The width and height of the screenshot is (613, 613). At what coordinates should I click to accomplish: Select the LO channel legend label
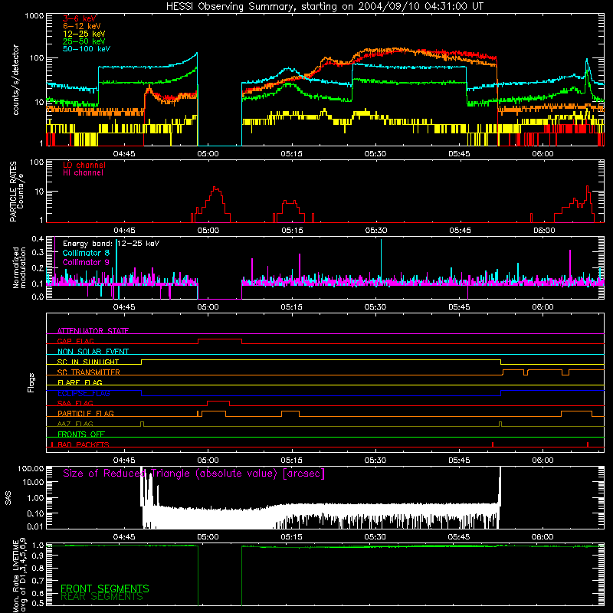84,165
